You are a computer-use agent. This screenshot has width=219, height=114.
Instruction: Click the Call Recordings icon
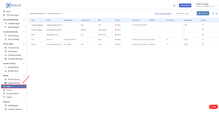5,55
